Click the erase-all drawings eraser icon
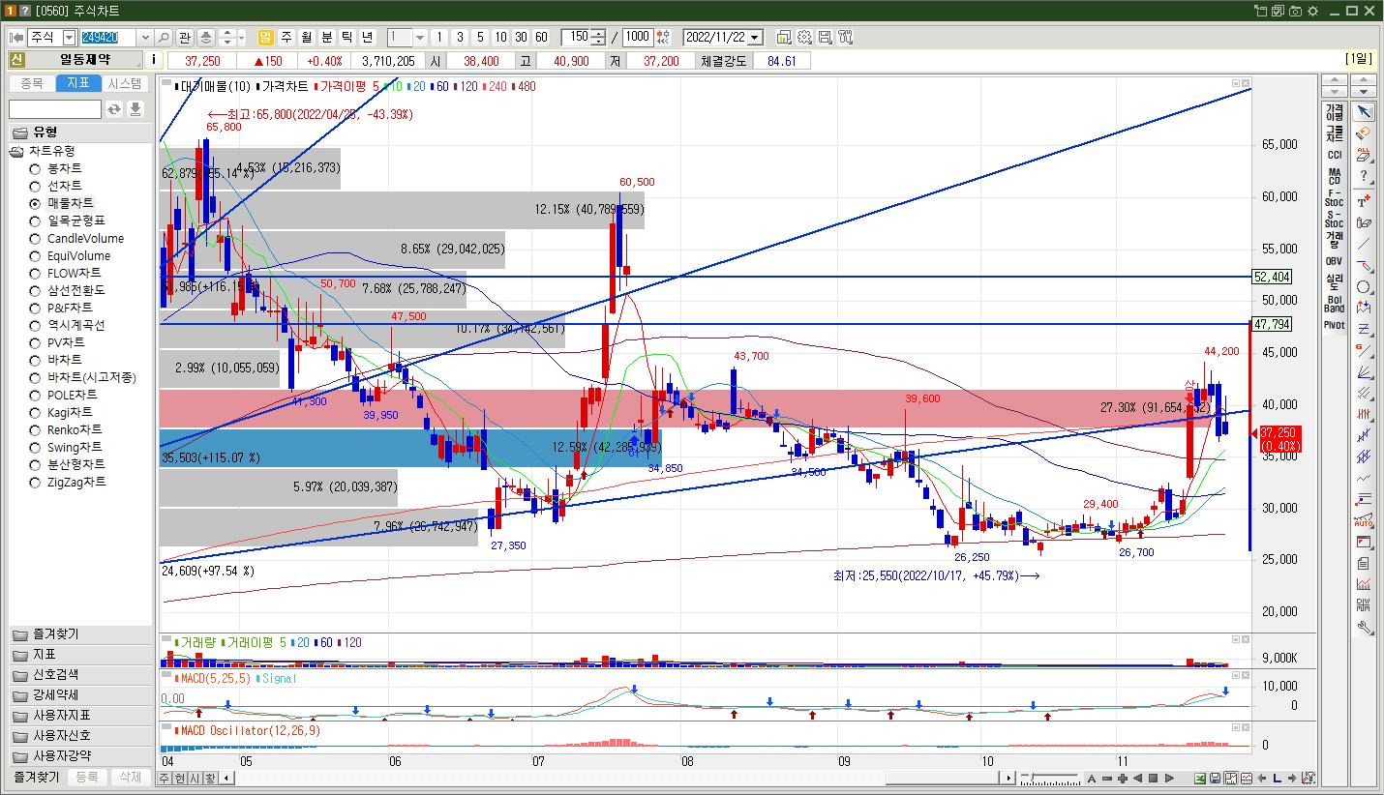 point(1364,155)
